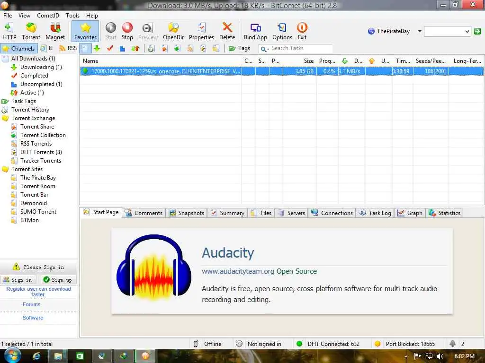Click DHT Torrents lightning icon in filter bar
The image size is (485, 363).
pos(203,49)
